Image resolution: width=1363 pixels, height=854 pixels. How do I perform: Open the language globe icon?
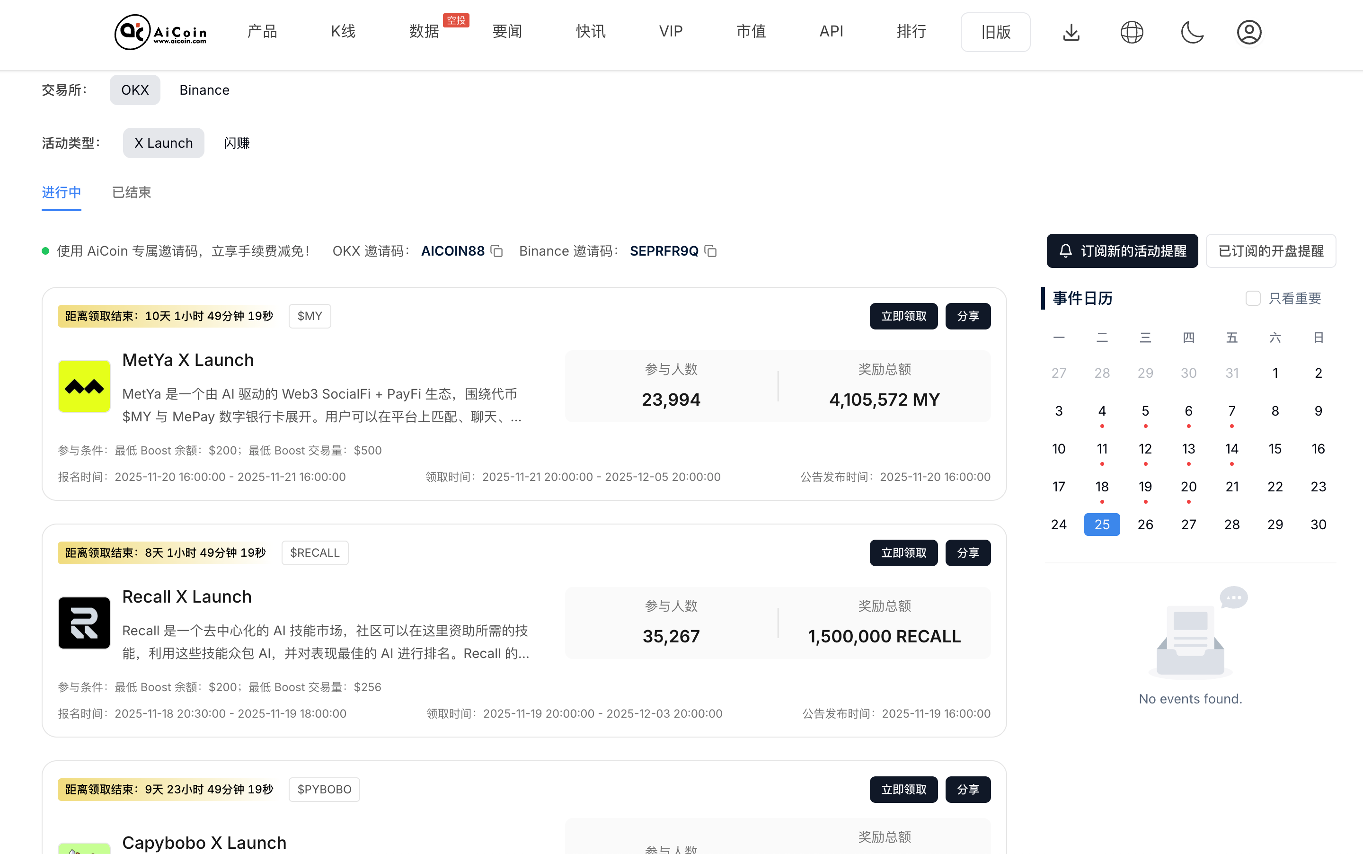[1132, 32]
